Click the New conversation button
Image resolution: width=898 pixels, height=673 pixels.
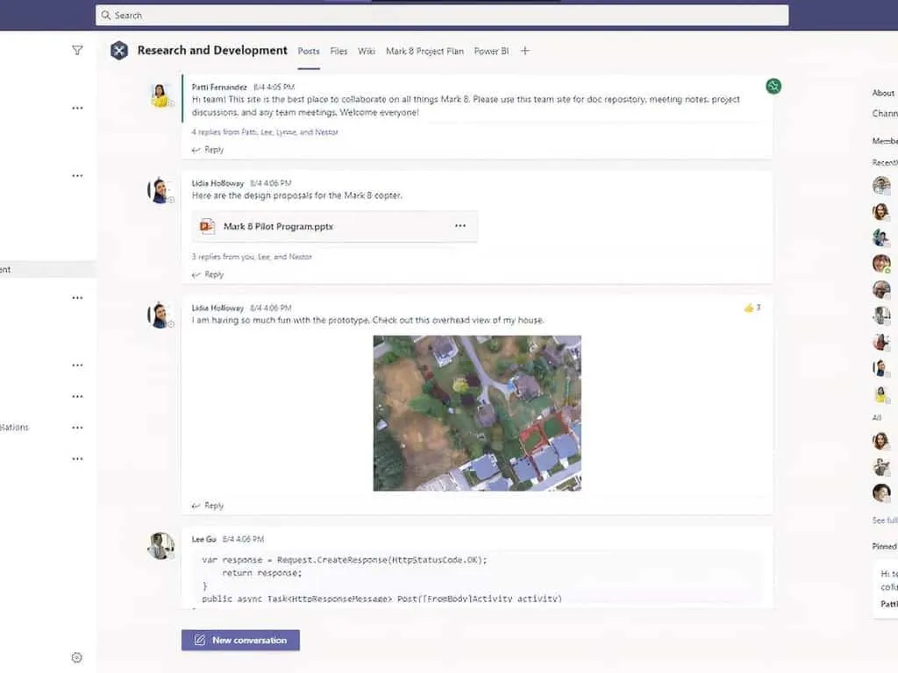tap(240, 640)
